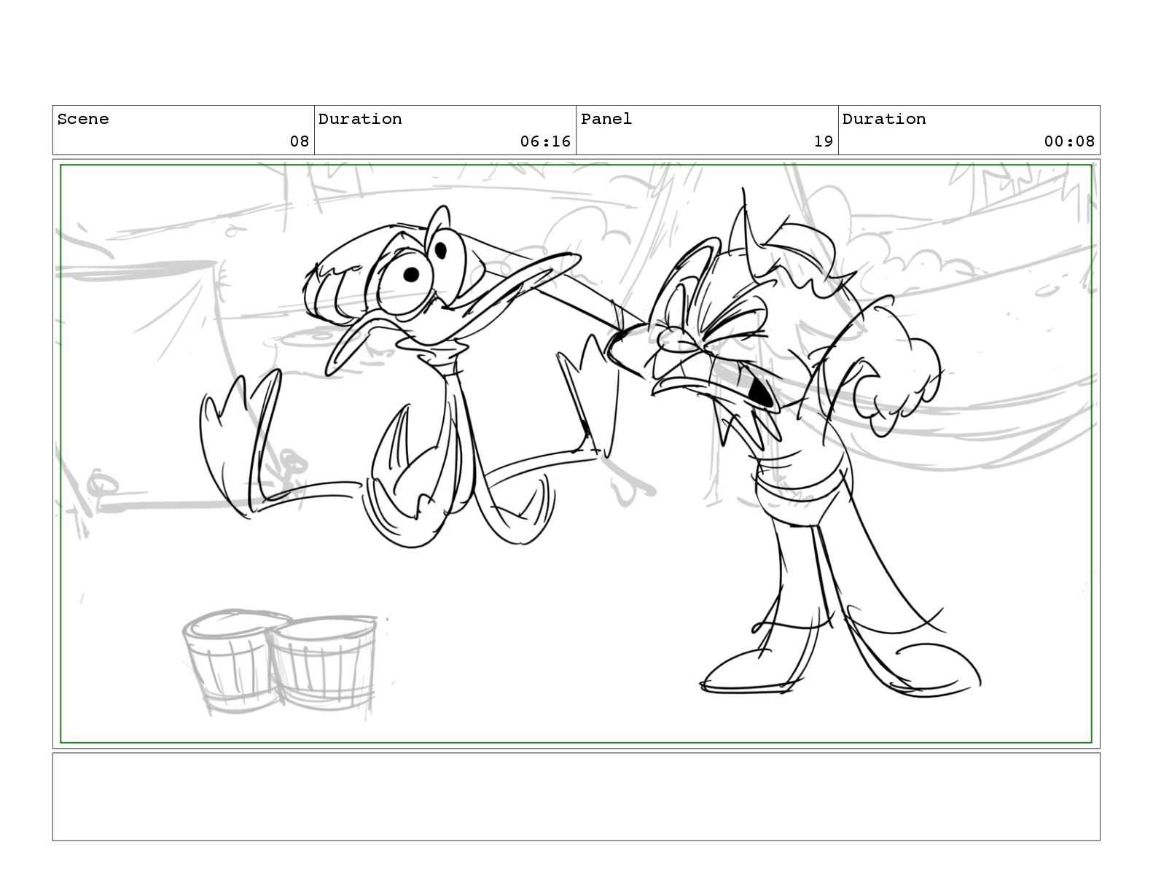Click the Panel label in the header
This screenshot has width=1153, height=893.
point(606,119)
